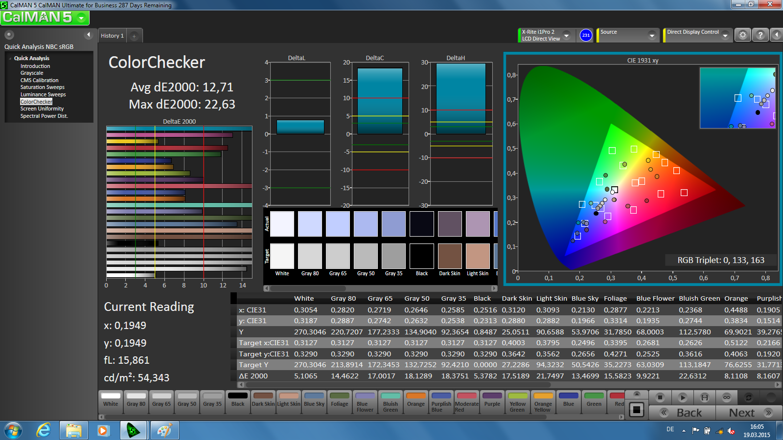Screen dimensions: 783x440
Task: Select the History 1 tab
Action: (x=112, y=36)
